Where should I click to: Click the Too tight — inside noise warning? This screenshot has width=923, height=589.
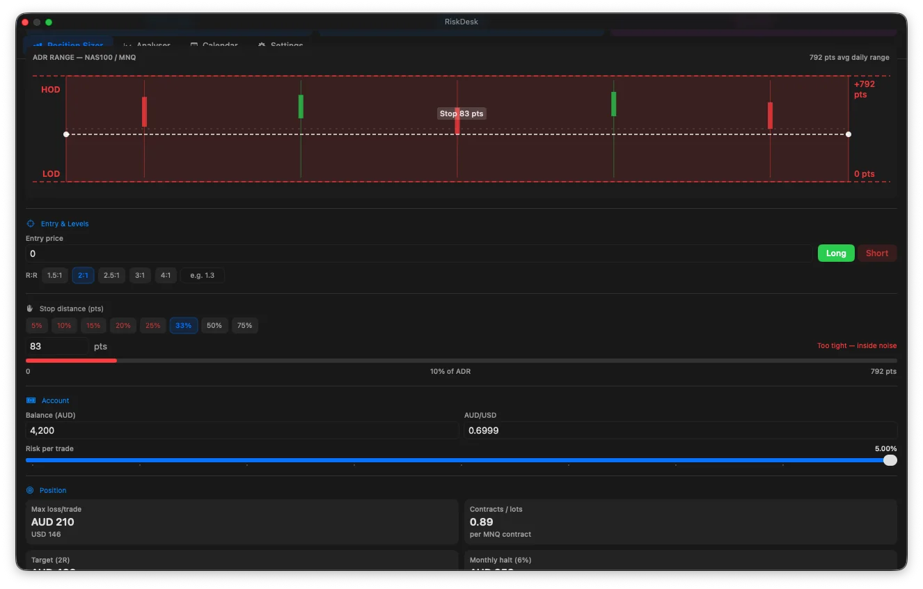pyautogui.click(x=857, y=346)
